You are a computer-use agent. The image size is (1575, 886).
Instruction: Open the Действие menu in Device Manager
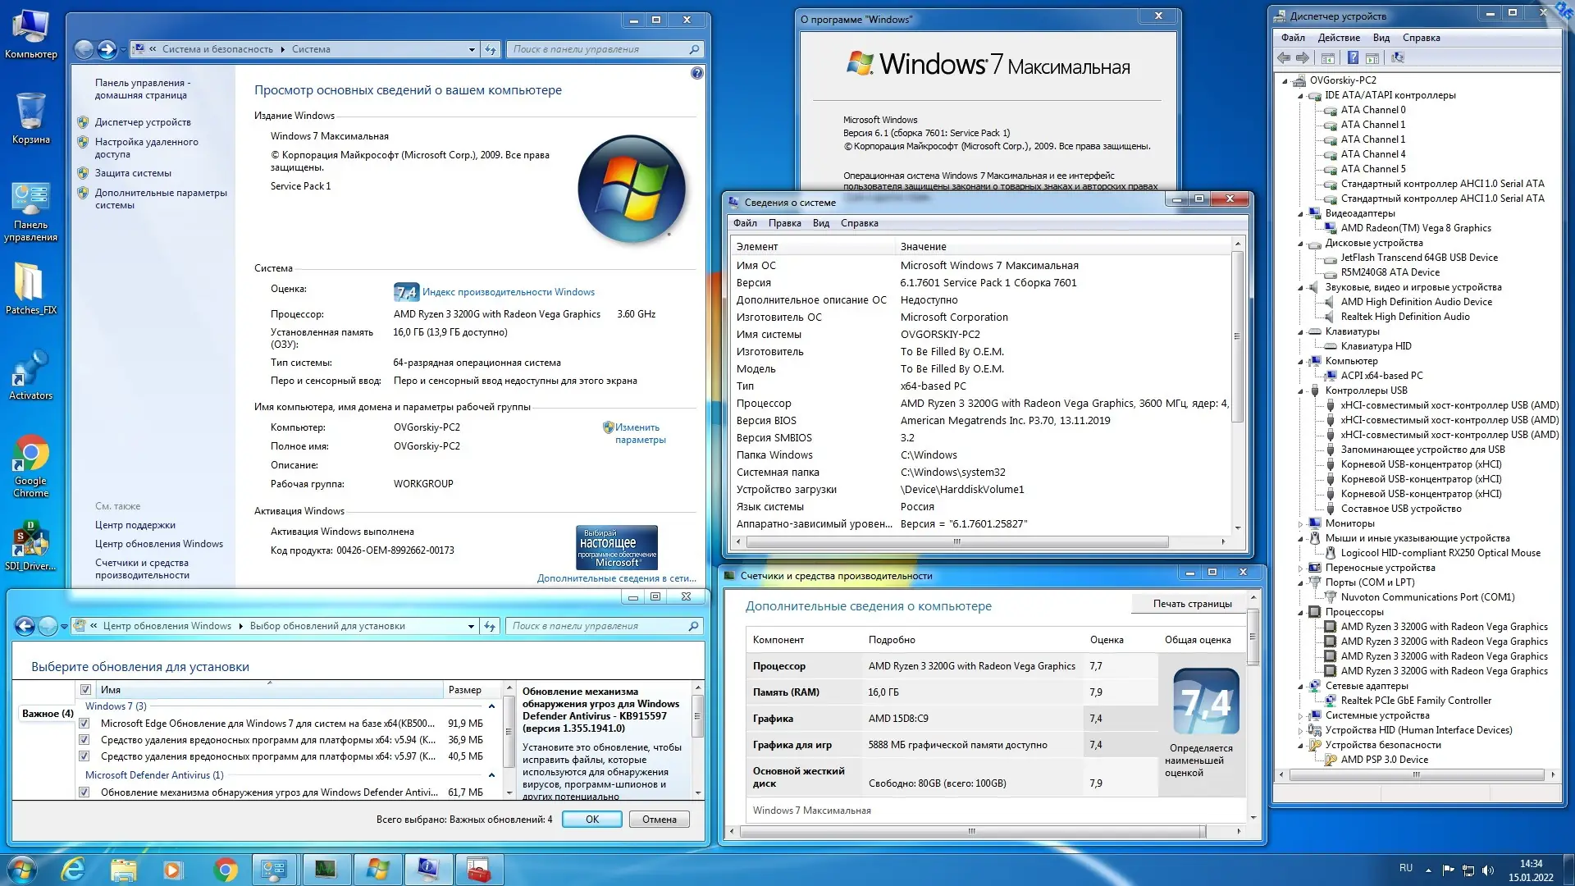pos(1338,38)
